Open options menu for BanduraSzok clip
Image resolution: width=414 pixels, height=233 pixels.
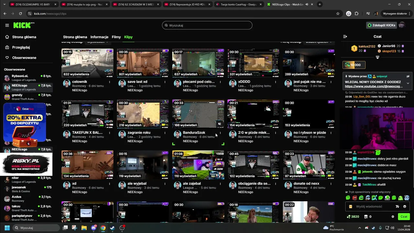click(x=220, y=133)
